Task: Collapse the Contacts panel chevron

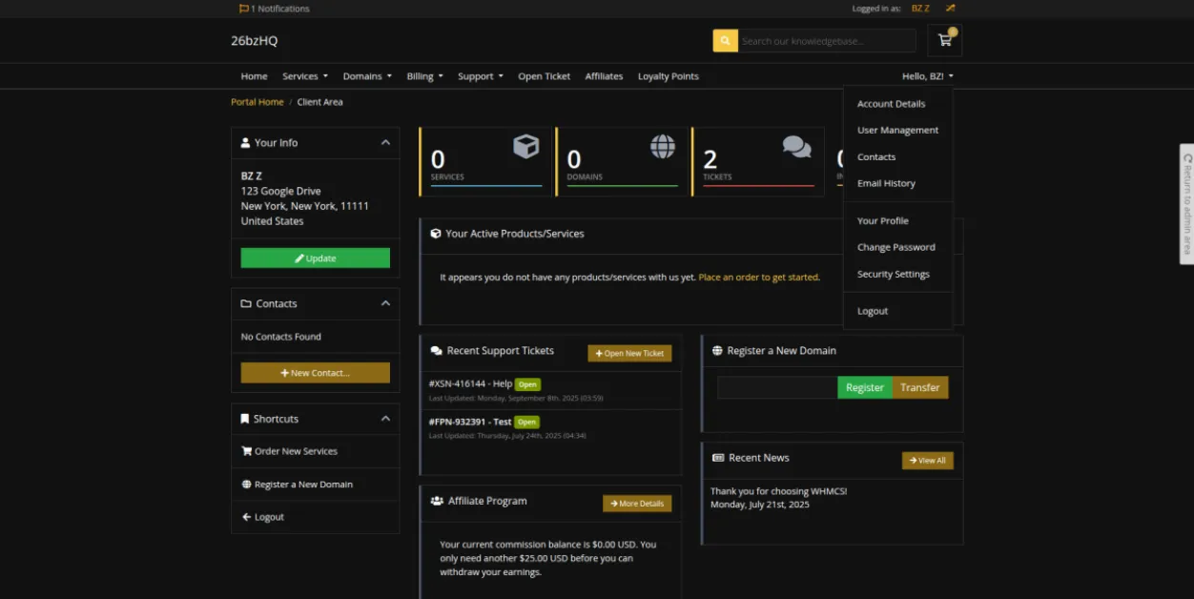Action: tap(385, 303)
